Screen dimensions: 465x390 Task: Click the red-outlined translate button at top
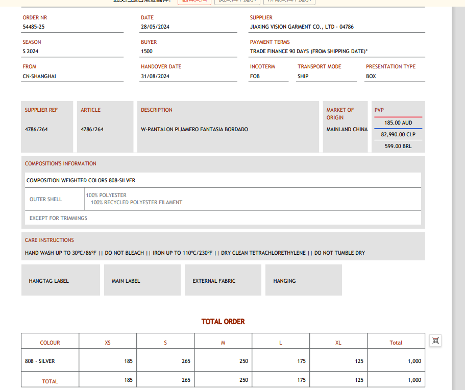pos(194,2)
